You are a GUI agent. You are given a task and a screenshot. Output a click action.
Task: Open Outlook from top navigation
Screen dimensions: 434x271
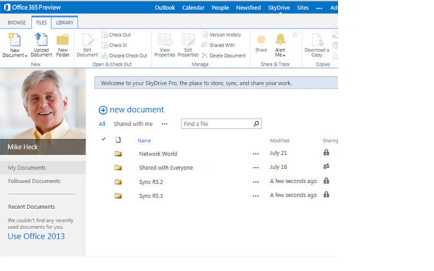pos(165,8)
